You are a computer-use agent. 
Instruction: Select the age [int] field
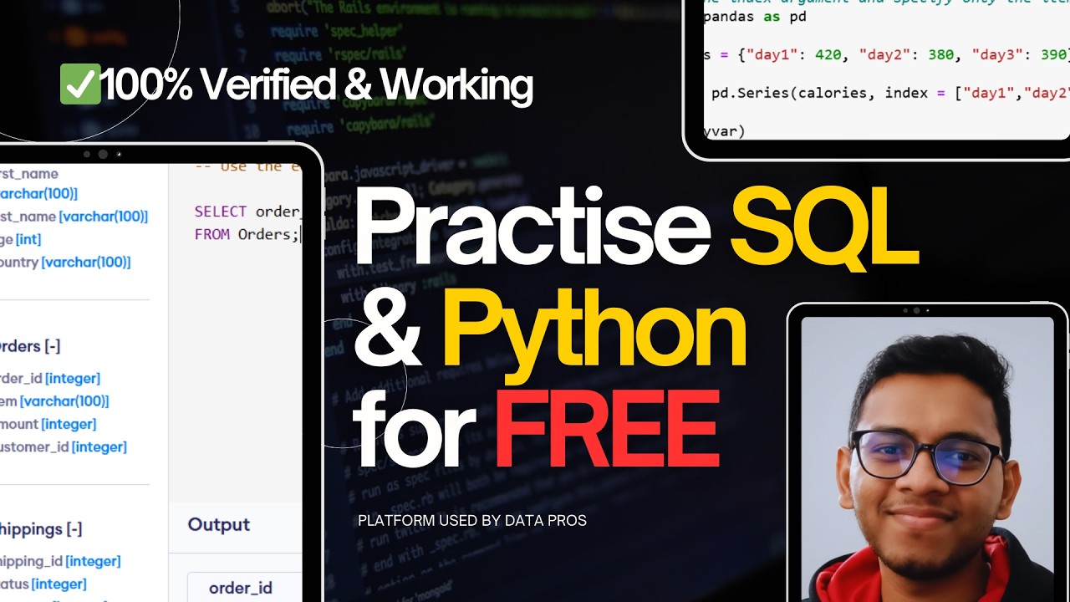[21, 239]
